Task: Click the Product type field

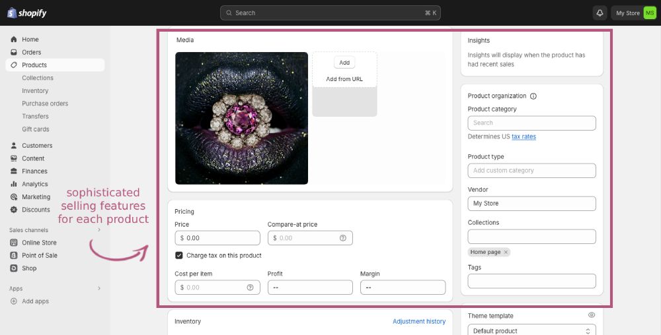Action: 532,171
